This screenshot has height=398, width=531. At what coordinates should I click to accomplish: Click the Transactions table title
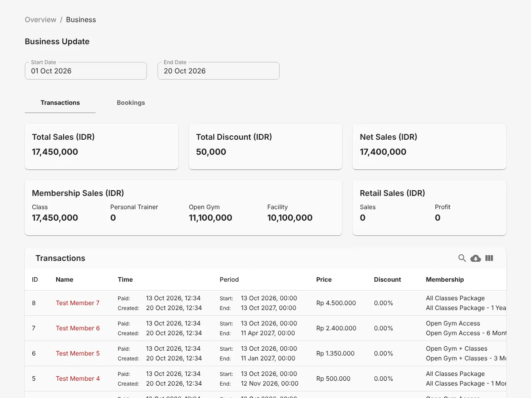tap(60, 258)
